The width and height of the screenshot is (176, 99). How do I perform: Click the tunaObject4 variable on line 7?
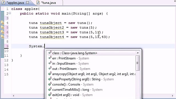click(52, 37)
